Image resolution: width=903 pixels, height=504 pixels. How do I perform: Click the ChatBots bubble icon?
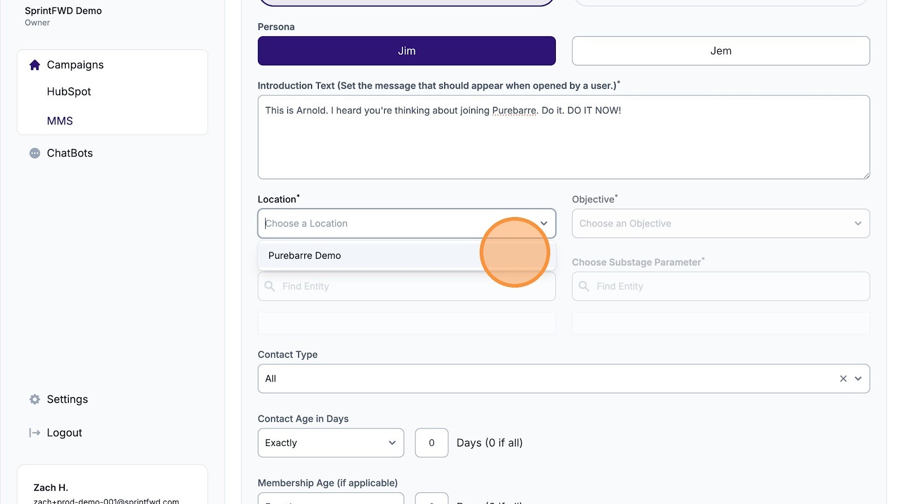34,153
